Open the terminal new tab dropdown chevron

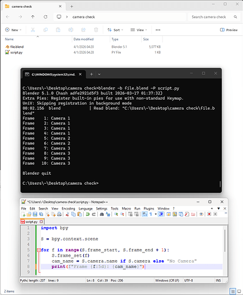(x=99, y=74)
